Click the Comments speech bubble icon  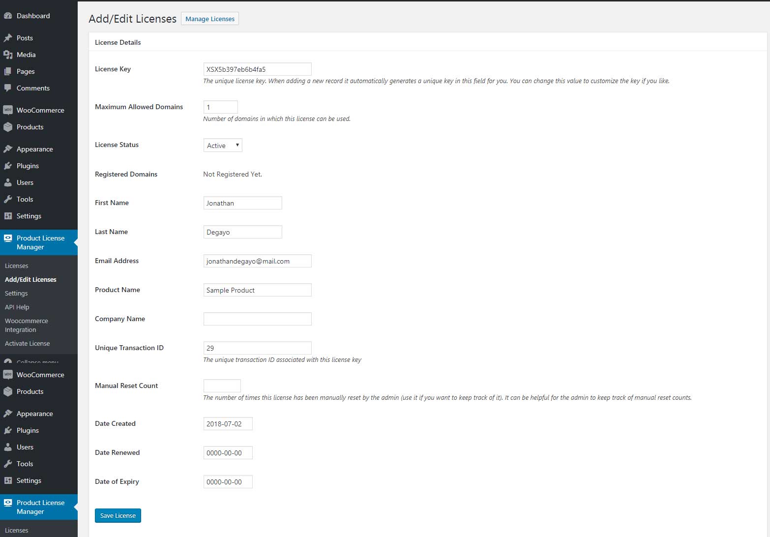[x=8, y=88]
